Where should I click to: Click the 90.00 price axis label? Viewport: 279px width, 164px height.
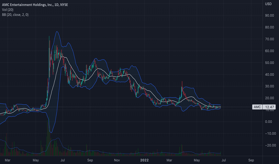click(269, 16)
